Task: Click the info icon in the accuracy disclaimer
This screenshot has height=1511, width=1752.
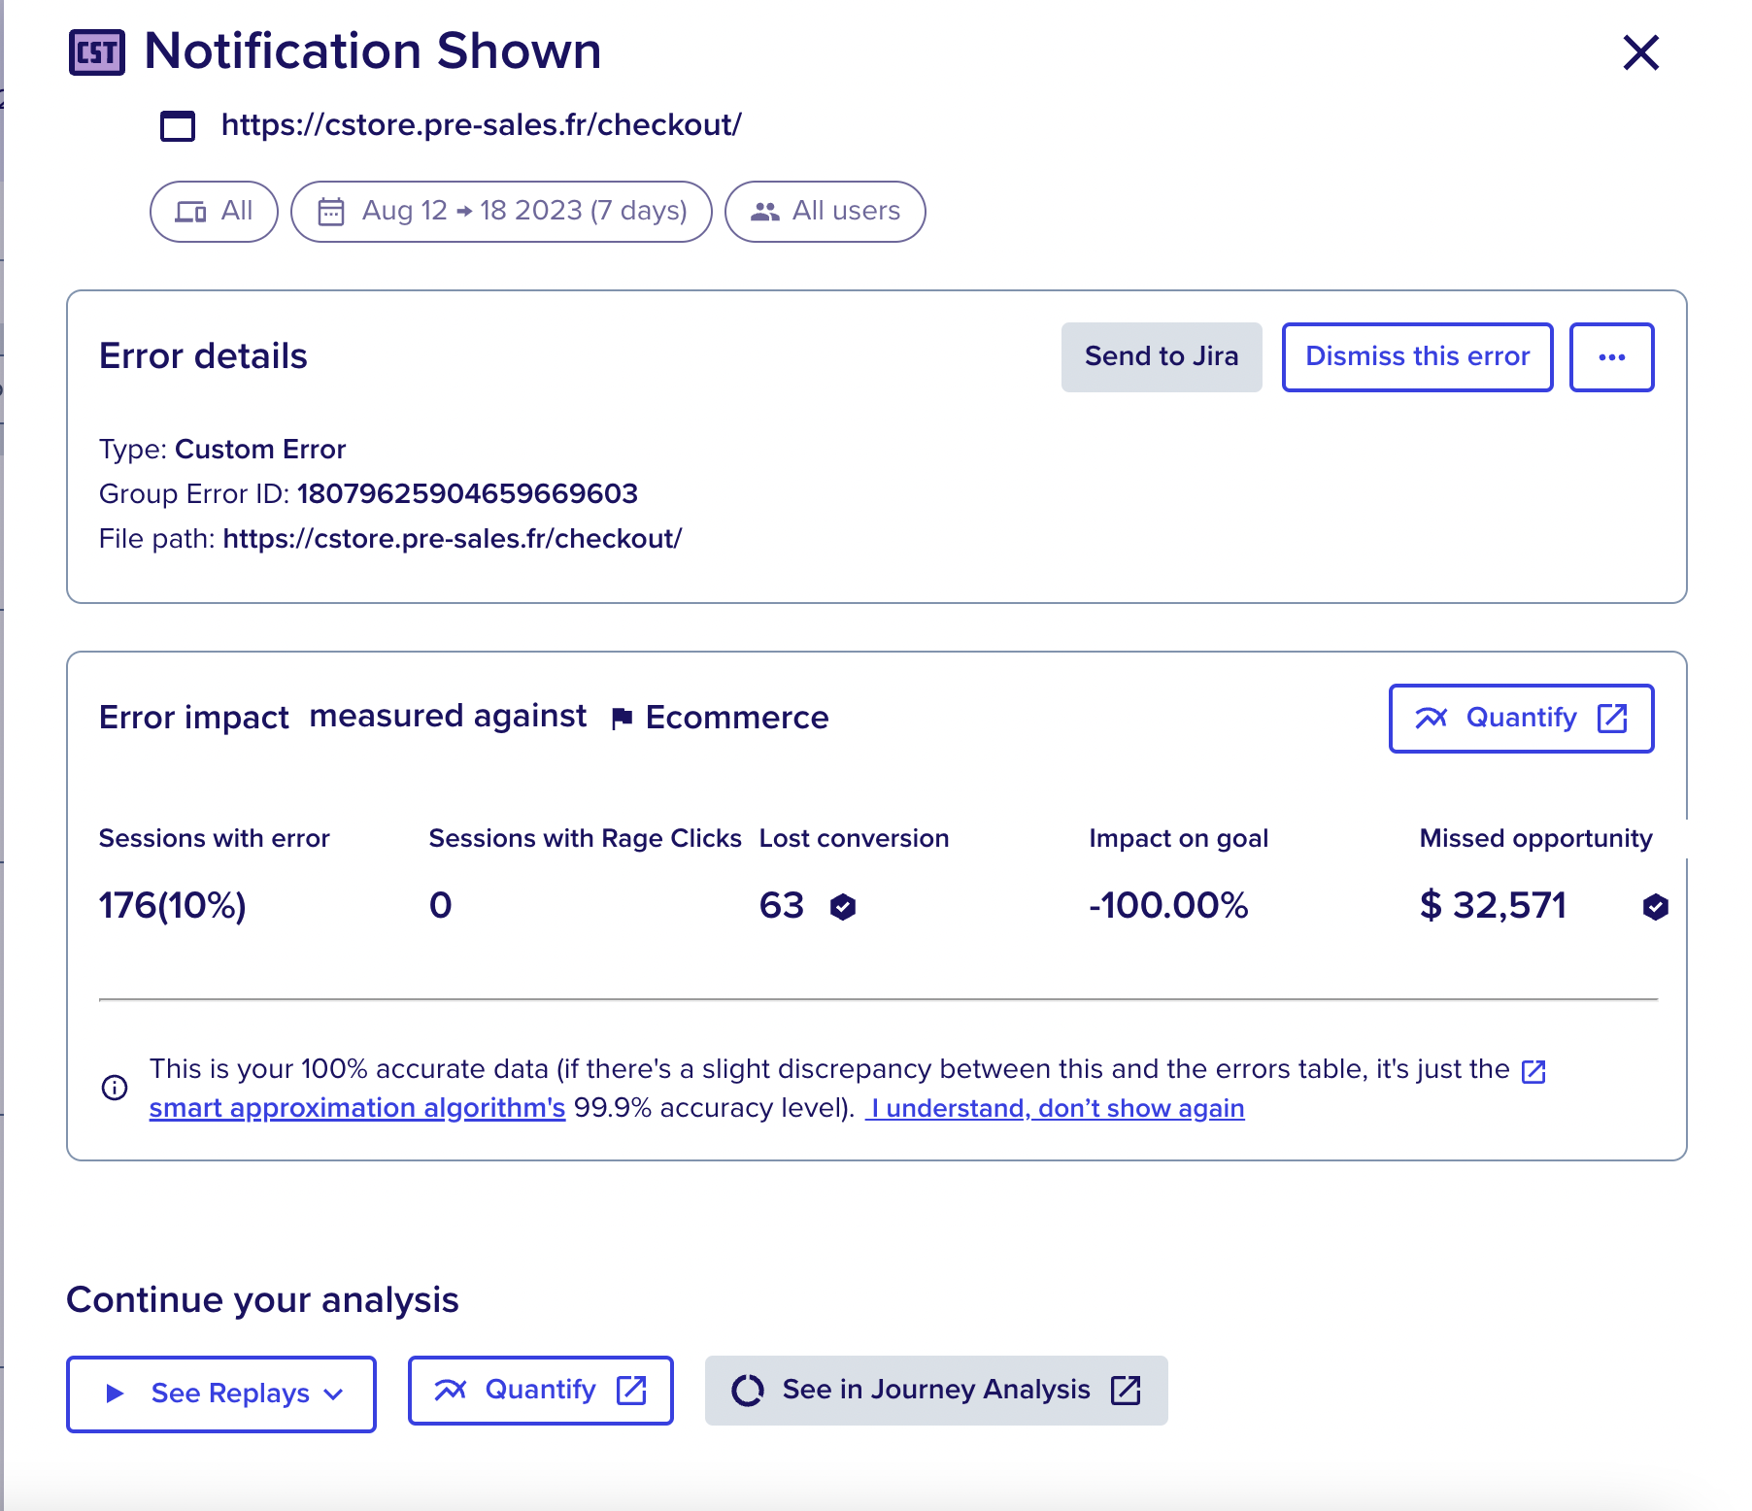Action: click(114, 1088)
